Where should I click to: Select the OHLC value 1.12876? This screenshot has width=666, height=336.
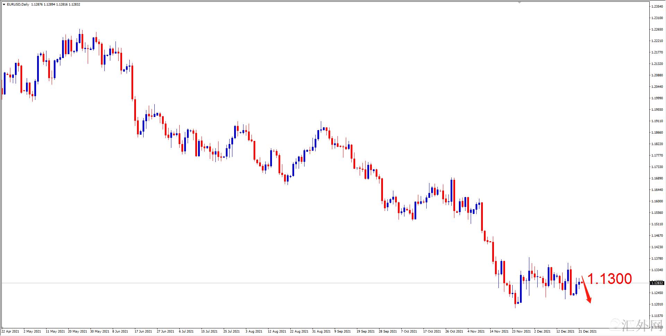(36, 5)
